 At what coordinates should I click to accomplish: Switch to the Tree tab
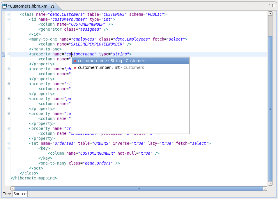[7, 194]
